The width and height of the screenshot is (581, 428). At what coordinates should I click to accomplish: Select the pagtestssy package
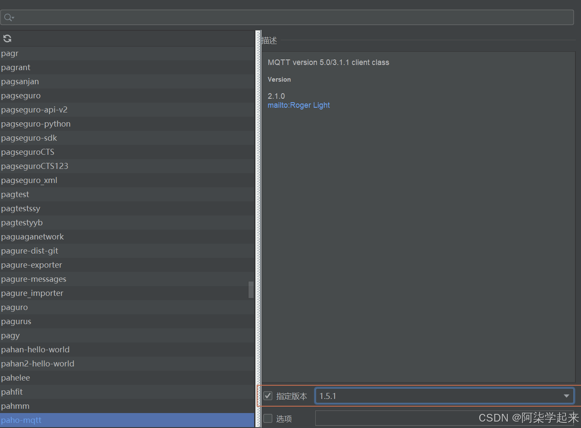[x=127, y=208]
